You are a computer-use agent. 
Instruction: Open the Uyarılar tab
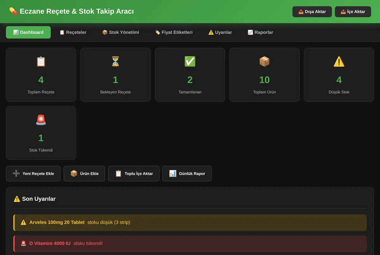[220, 32]
